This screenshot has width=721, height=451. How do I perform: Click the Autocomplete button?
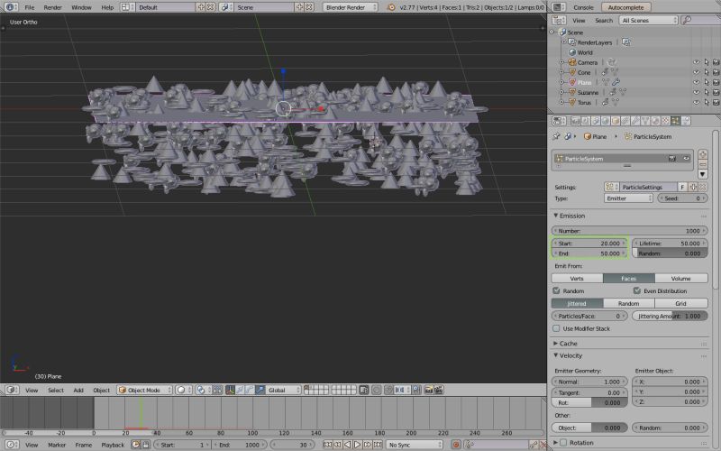tap(625, 7)
